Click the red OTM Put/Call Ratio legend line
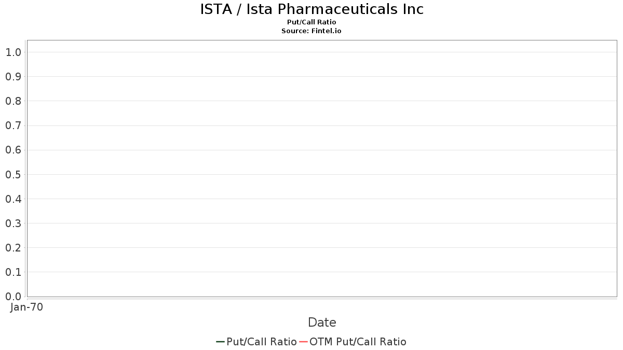623x350 pixels. pyautogui.click(x=304, y=342)
